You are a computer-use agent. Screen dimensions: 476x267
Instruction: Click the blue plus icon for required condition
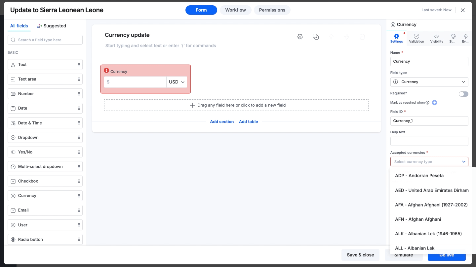coord(435,103)
